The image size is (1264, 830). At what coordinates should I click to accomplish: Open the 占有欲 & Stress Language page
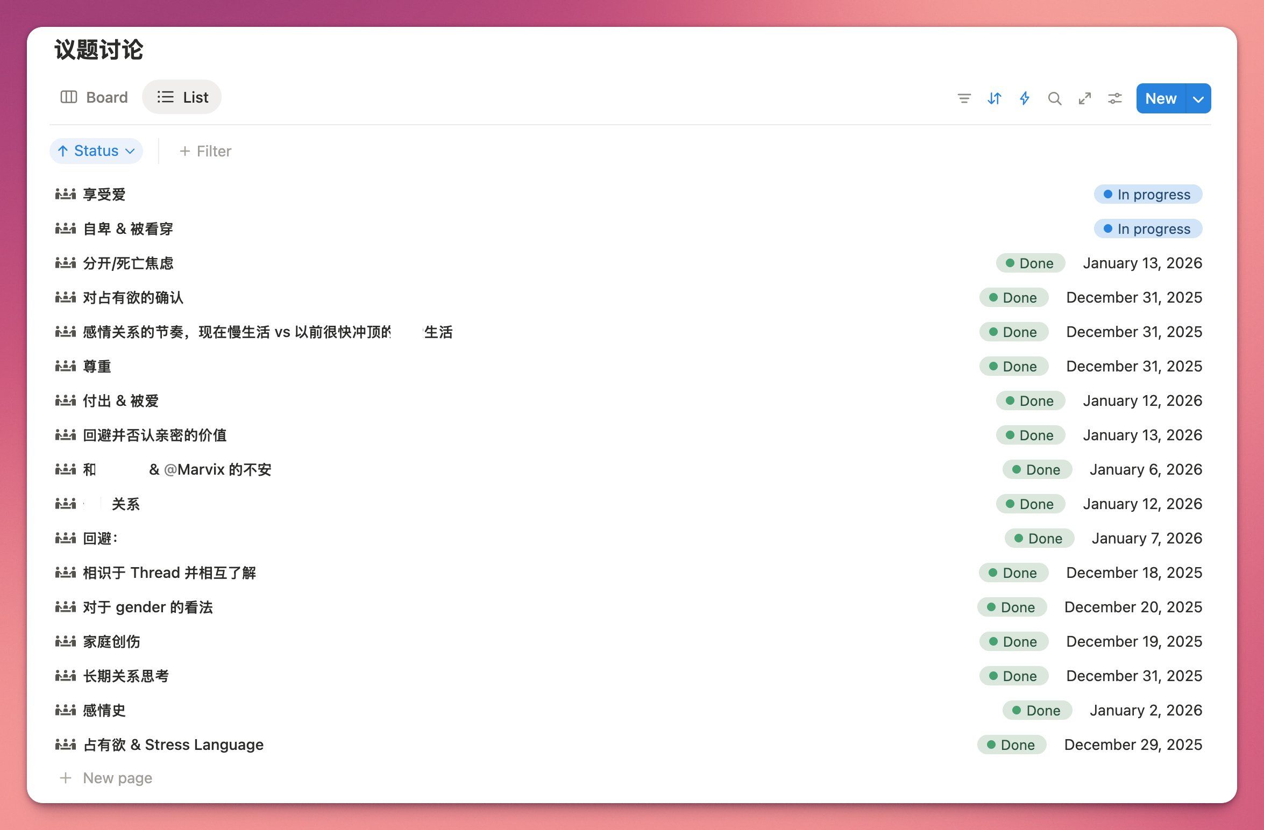pos(173,745)
